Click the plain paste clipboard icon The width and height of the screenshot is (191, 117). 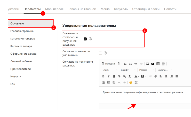pos(103,82)
